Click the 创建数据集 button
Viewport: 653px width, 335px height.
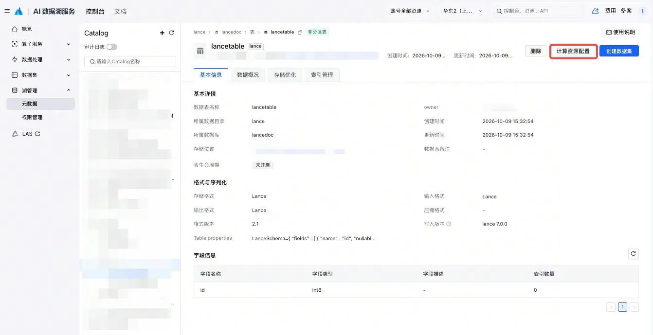coord(619,51)
